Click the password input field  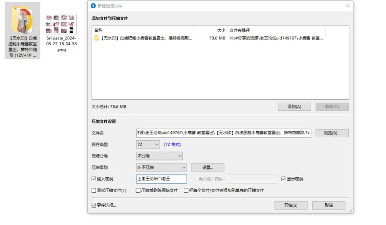[x=161, y=179]
